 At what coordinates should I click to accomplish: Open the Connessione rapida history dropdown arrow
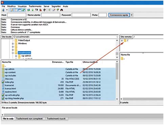(132, 15)
